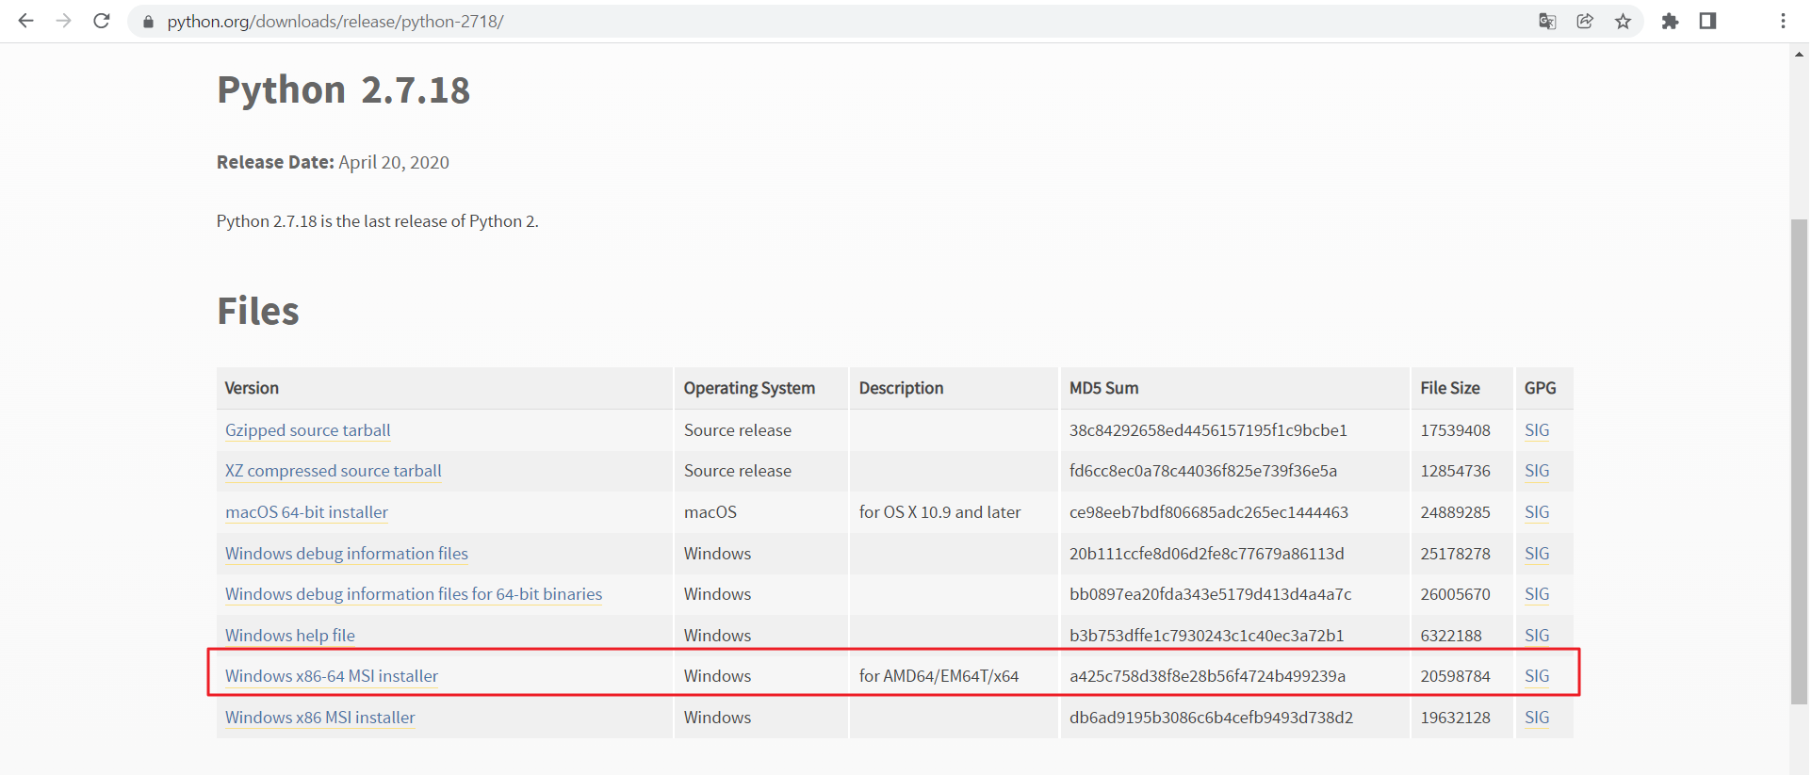
Task: Select MD5 38c84292658ed4456157195f1c9bcbe1
Action: click(1208, 430)
